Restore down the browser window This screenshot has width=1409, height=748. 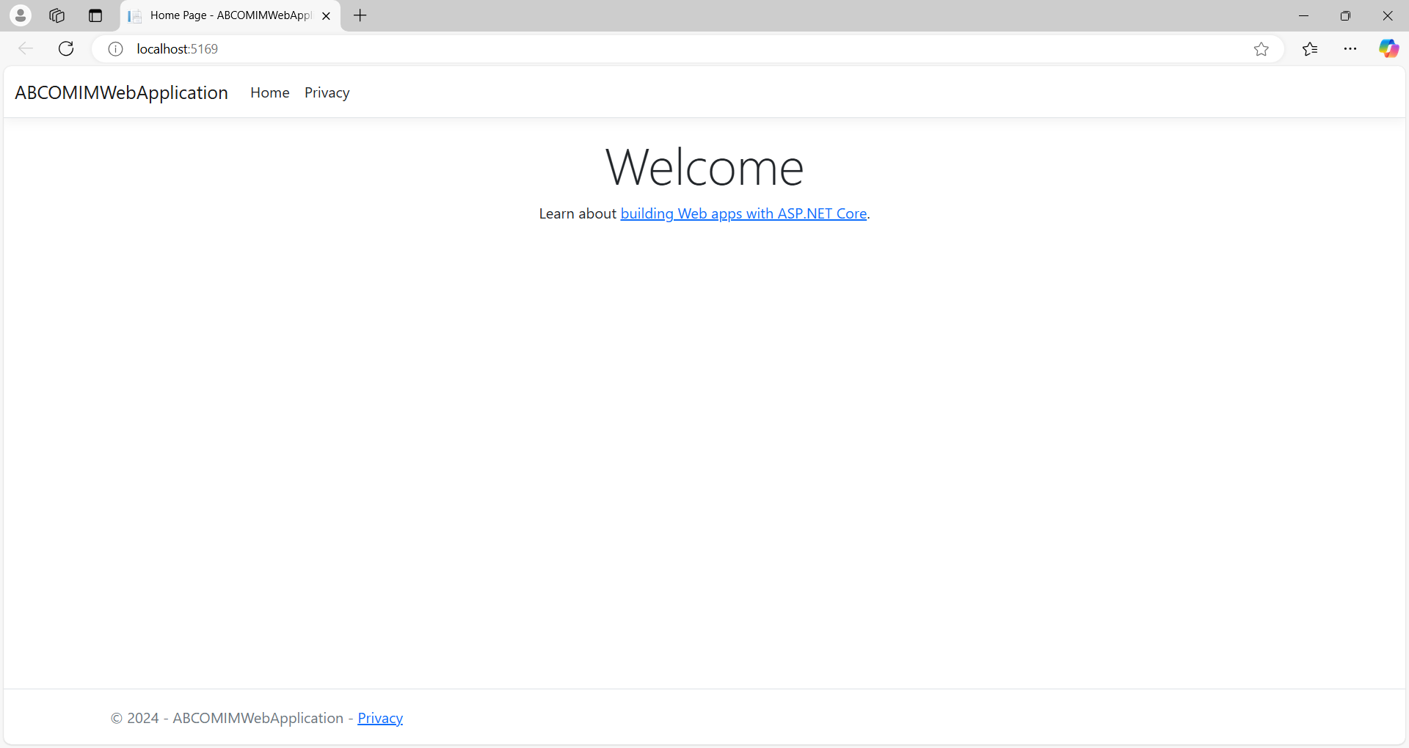point(1345,15)
